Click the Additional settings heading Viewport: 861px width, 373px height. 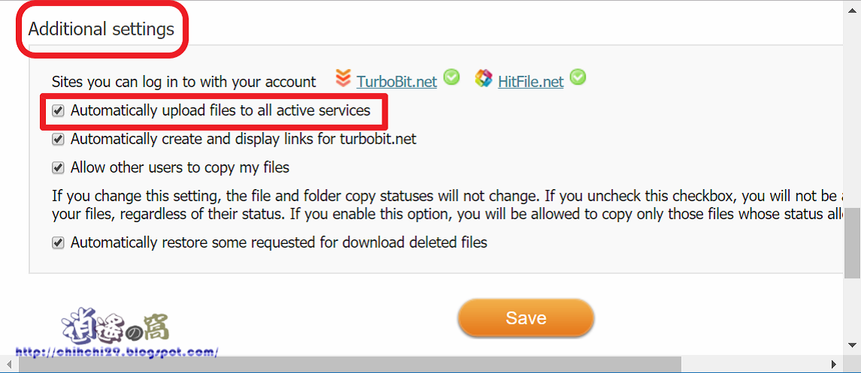point(101,29)
